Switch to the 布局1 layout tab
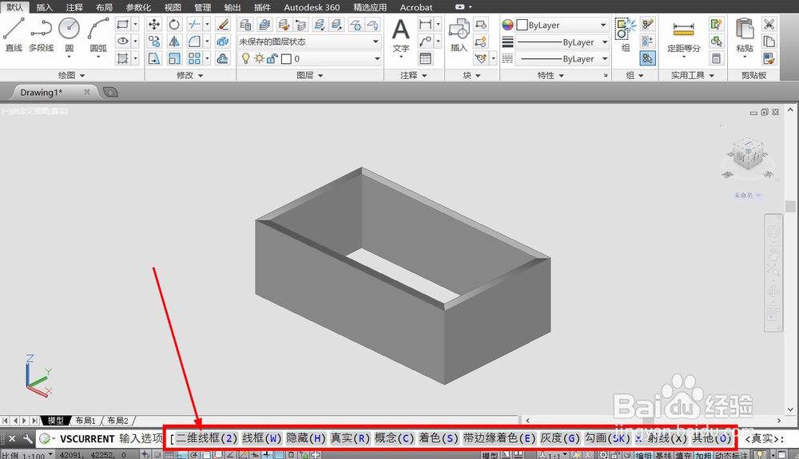 [85, 421]
